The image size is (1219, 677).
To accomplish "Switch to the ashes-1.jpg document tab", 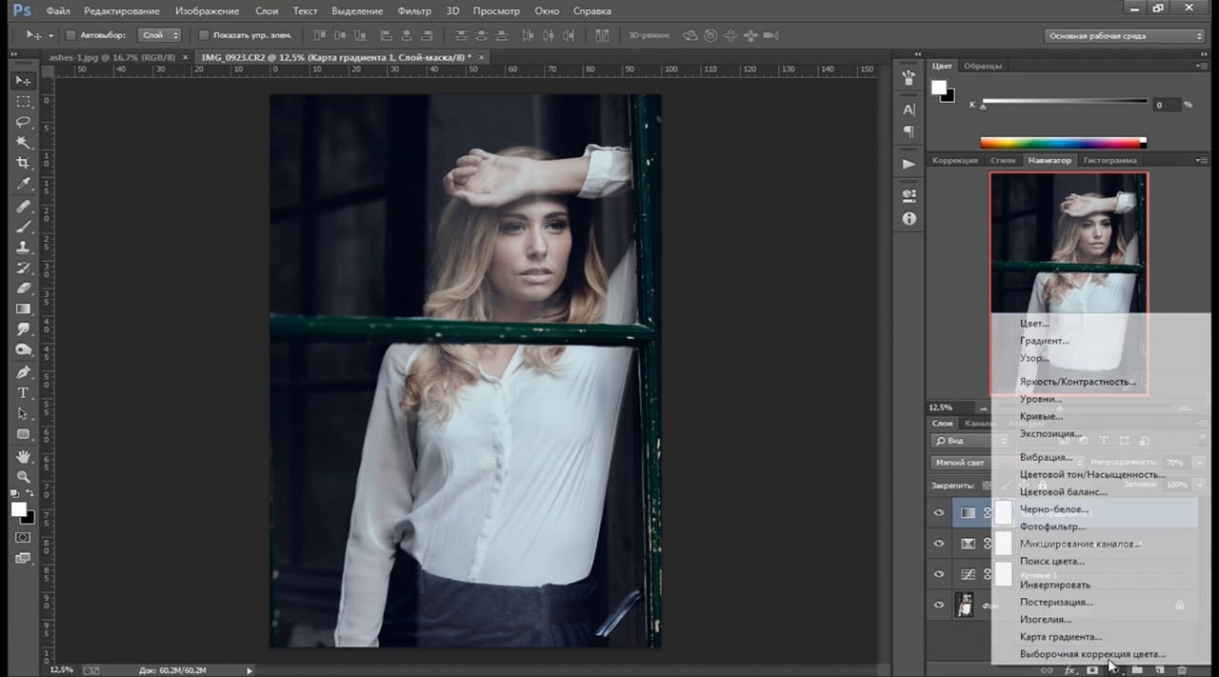I will pyautogui.click(x=112, y=57).
